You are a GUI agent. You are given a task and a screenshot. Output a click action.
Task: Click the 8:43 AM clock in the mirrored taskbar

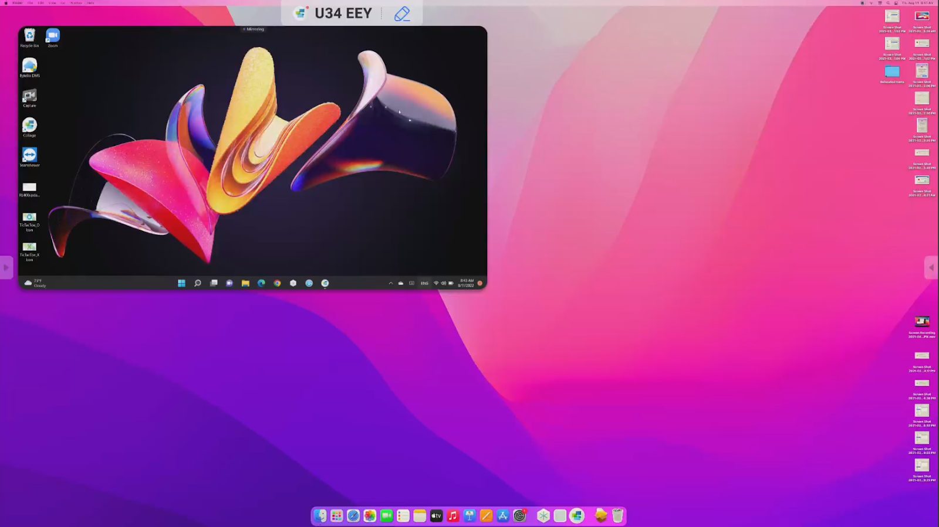(467, 283)
